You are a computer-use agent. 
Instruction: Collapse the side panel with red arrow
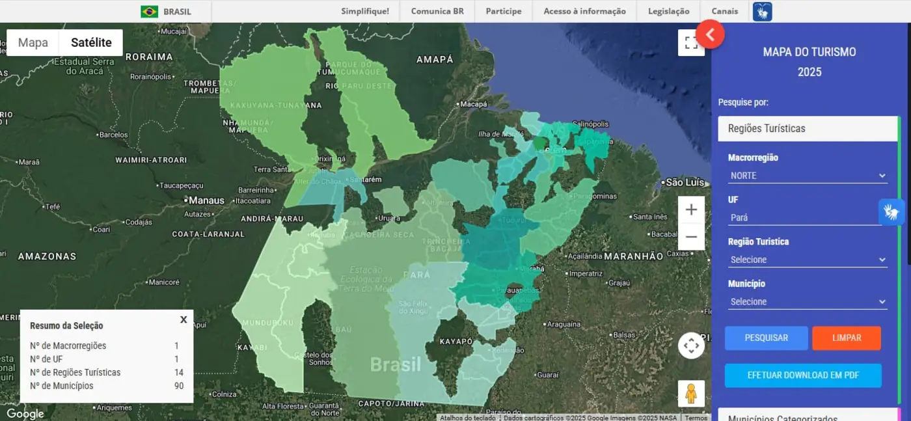tap(710, 34)
